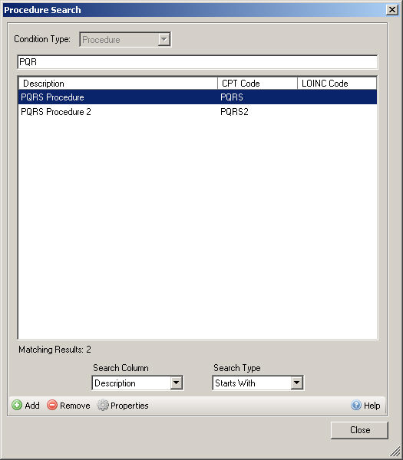The image size is (403, 460).
Task: Select the highlighted PQRS Procedure row
Action: (x=198, y=97)
